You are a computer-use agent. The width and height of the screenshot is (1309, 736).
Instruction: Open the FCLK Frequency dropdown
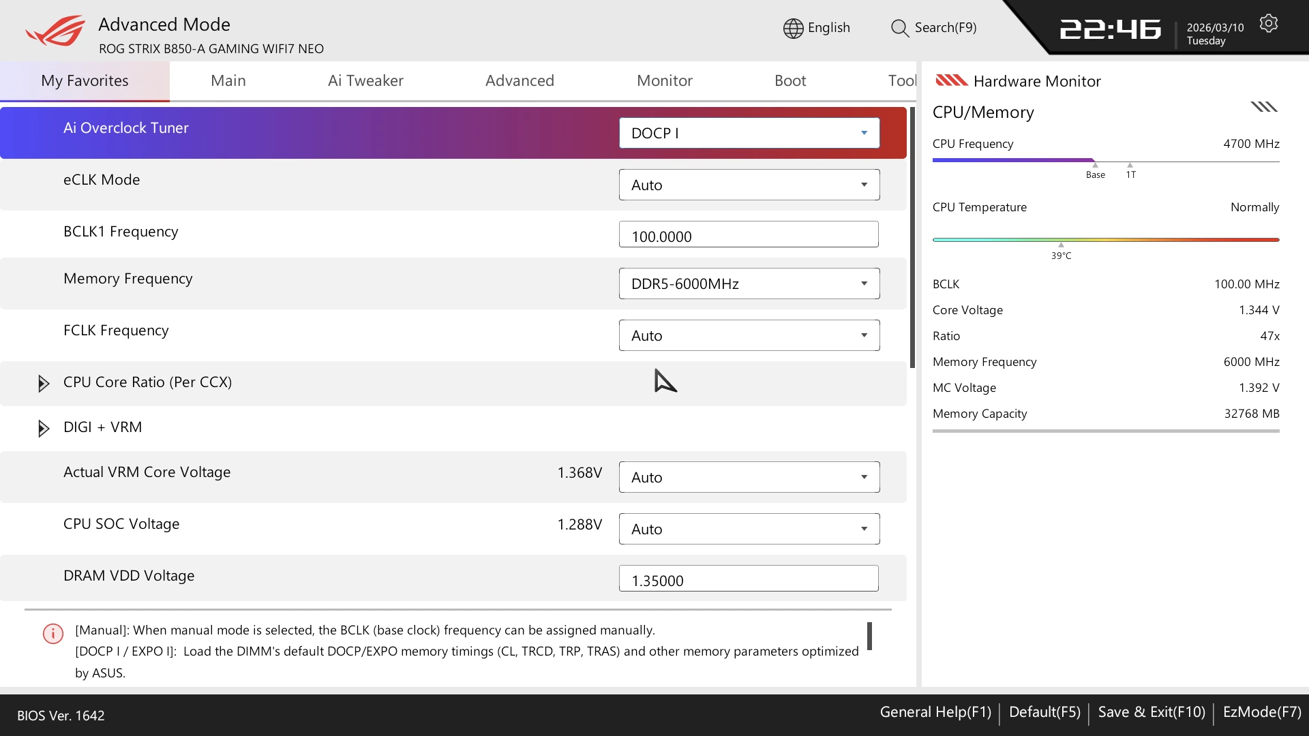[x=749, y=335]
